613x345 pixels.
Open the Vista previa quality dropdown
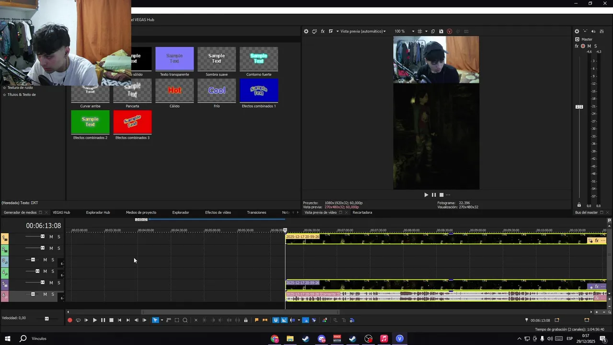363,31
